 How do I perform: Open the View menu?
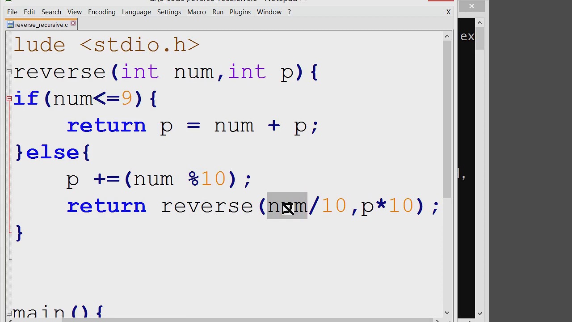(75, 12)
